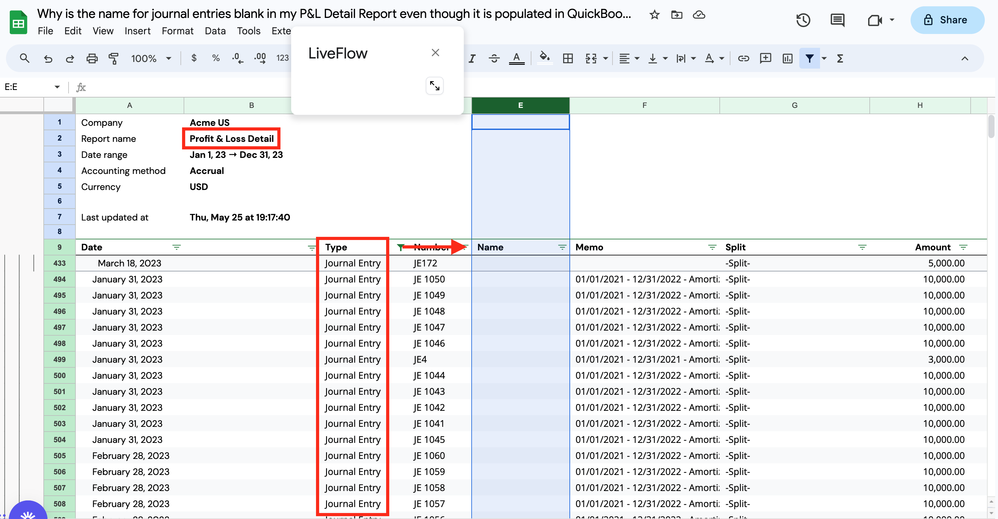Expand the LiveFlow panel
The height and width of the screenshot is (519, 998).
pyautogui.click(x=434, y=86)
